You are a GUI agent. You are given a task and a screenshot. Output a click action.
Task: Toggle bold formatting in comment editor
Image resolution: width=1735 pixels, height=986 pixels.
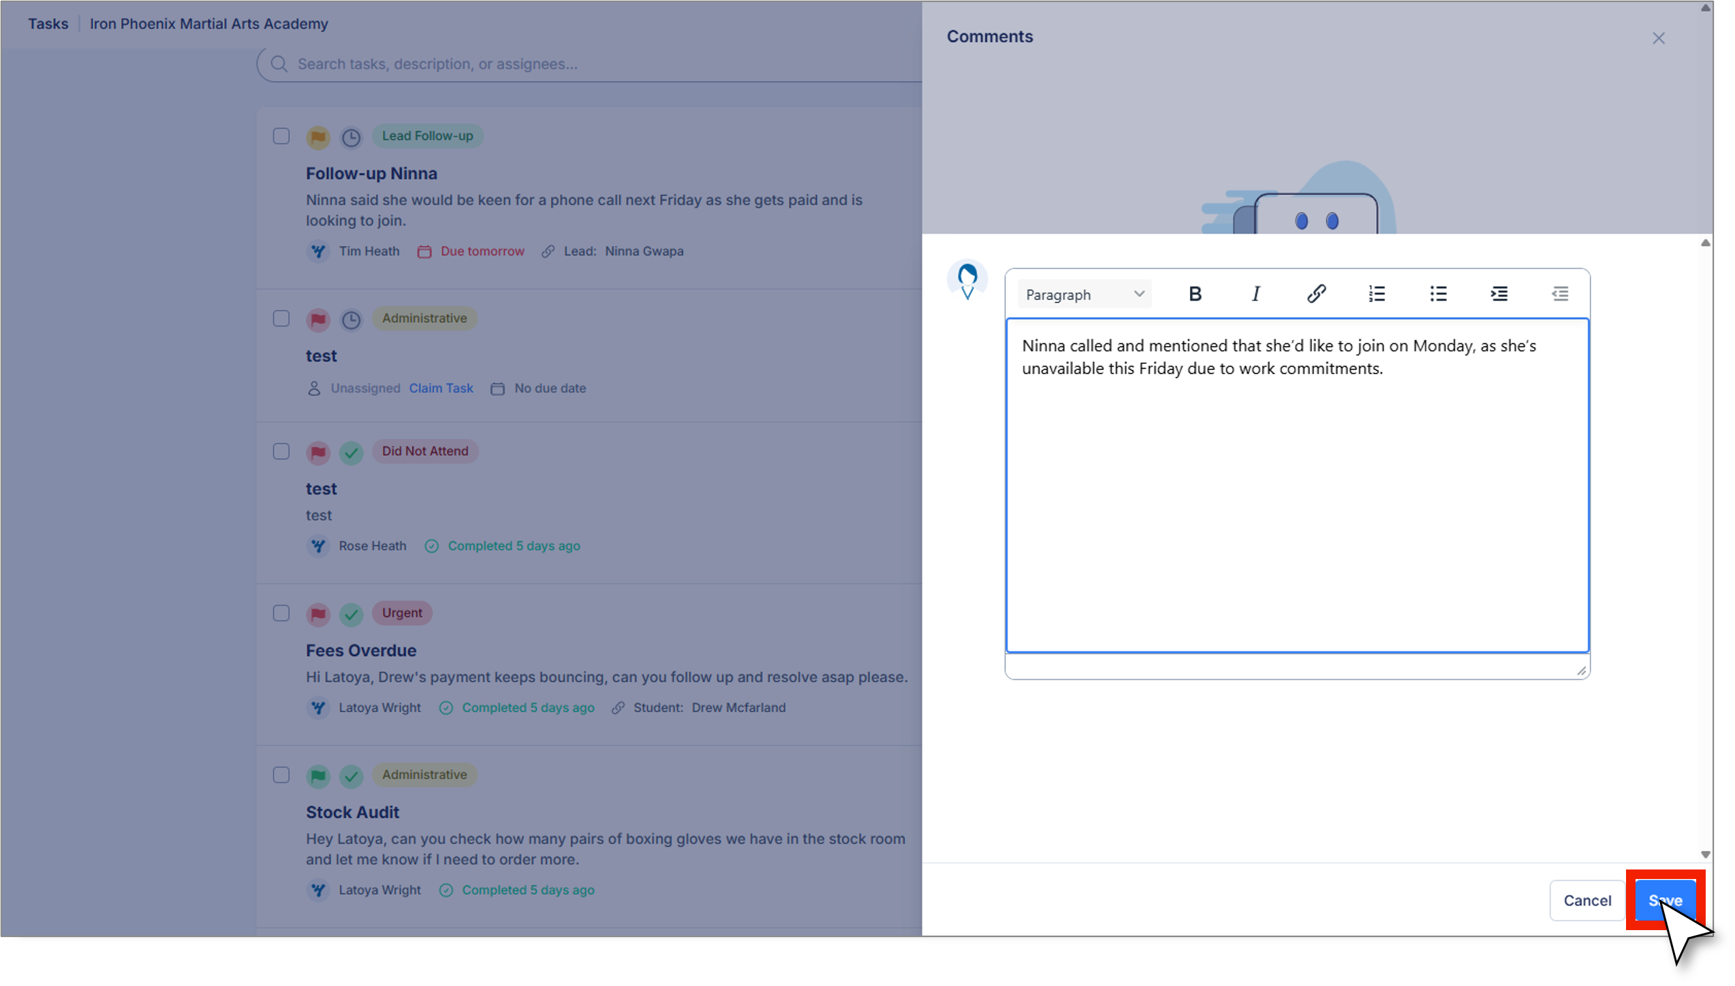pos(1195,294)
